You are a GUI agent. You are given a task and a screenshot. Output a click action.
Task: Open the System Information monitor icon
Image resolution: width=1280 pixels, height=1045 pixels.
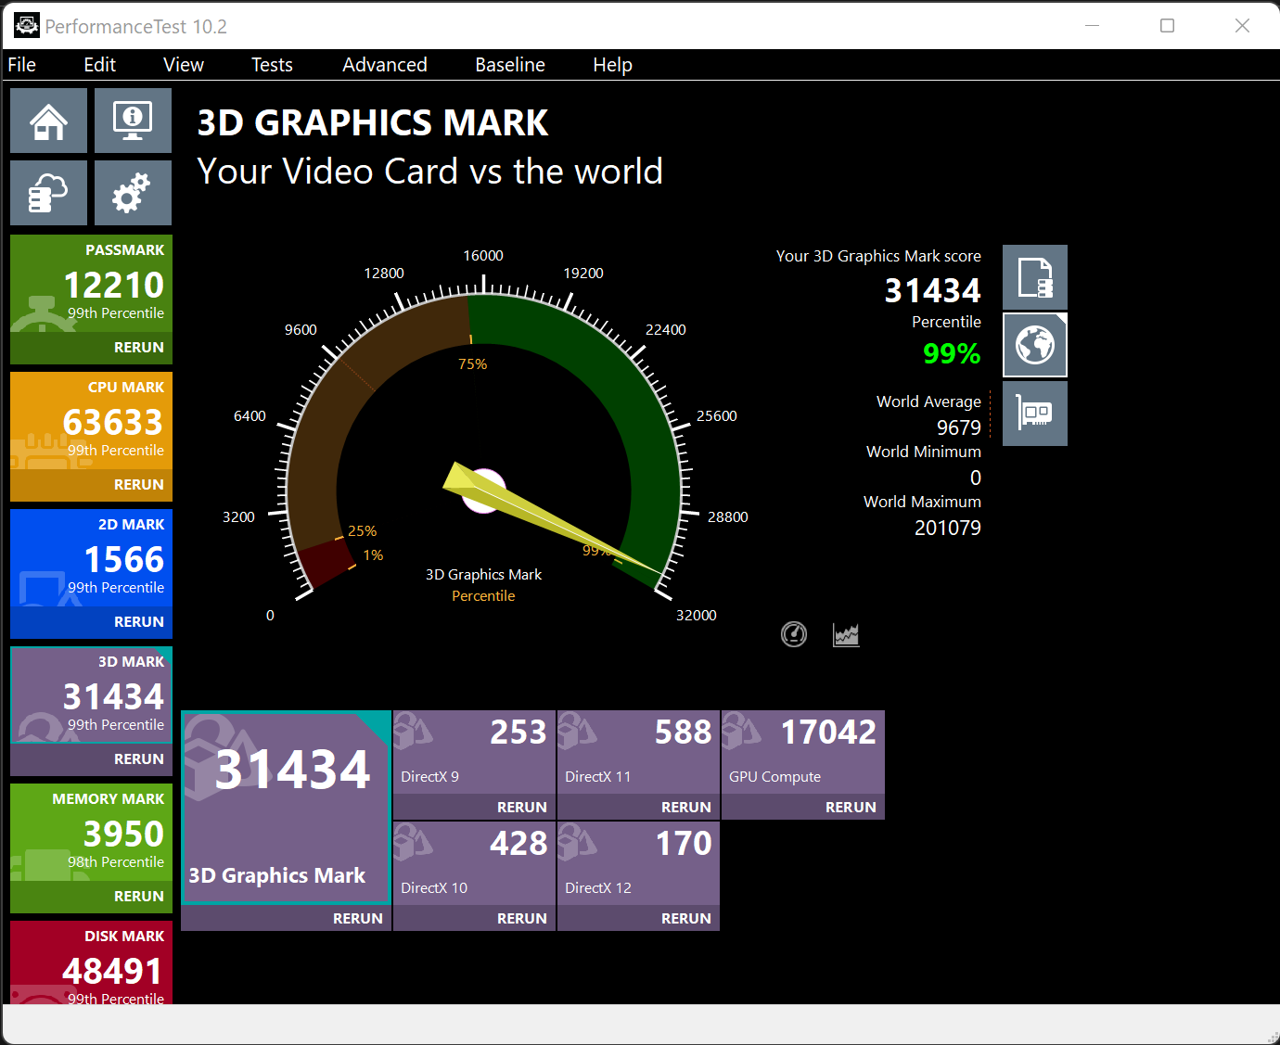click(133, 121)
